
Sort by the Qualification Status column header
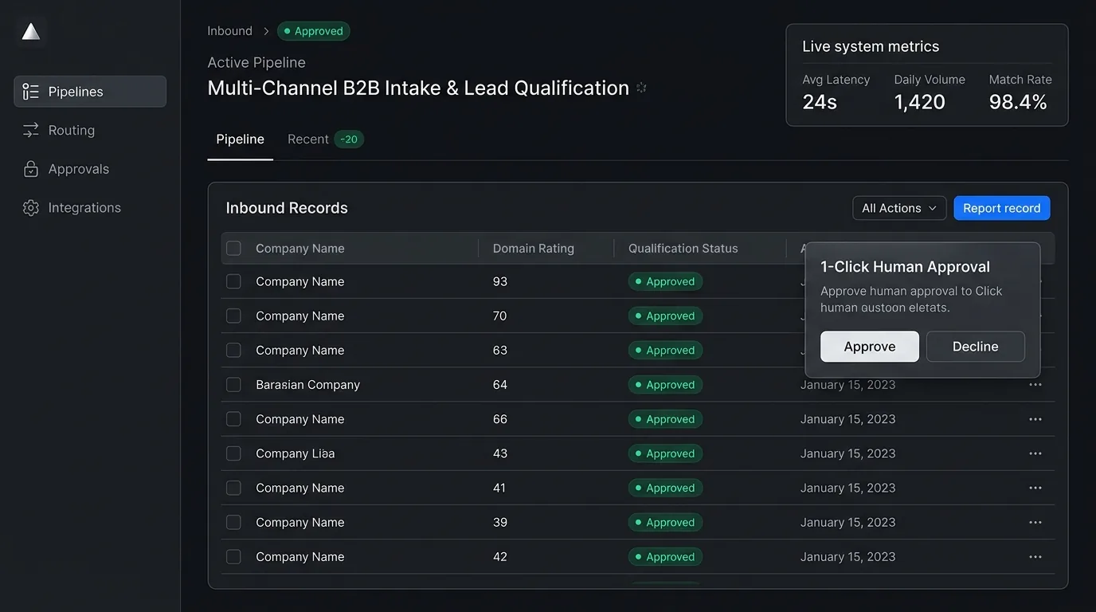(x=683, y=249)
